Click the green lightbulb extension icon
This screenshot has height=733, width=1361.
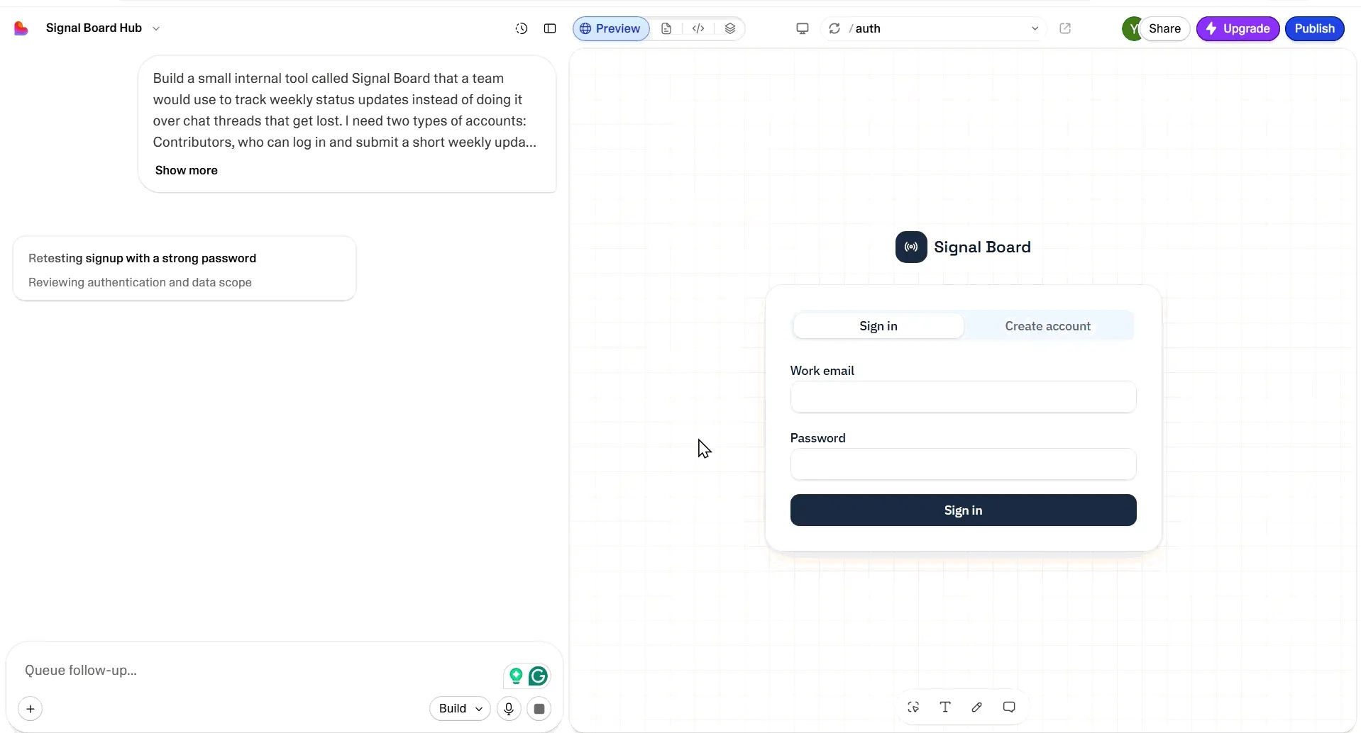tap(516, 676)
